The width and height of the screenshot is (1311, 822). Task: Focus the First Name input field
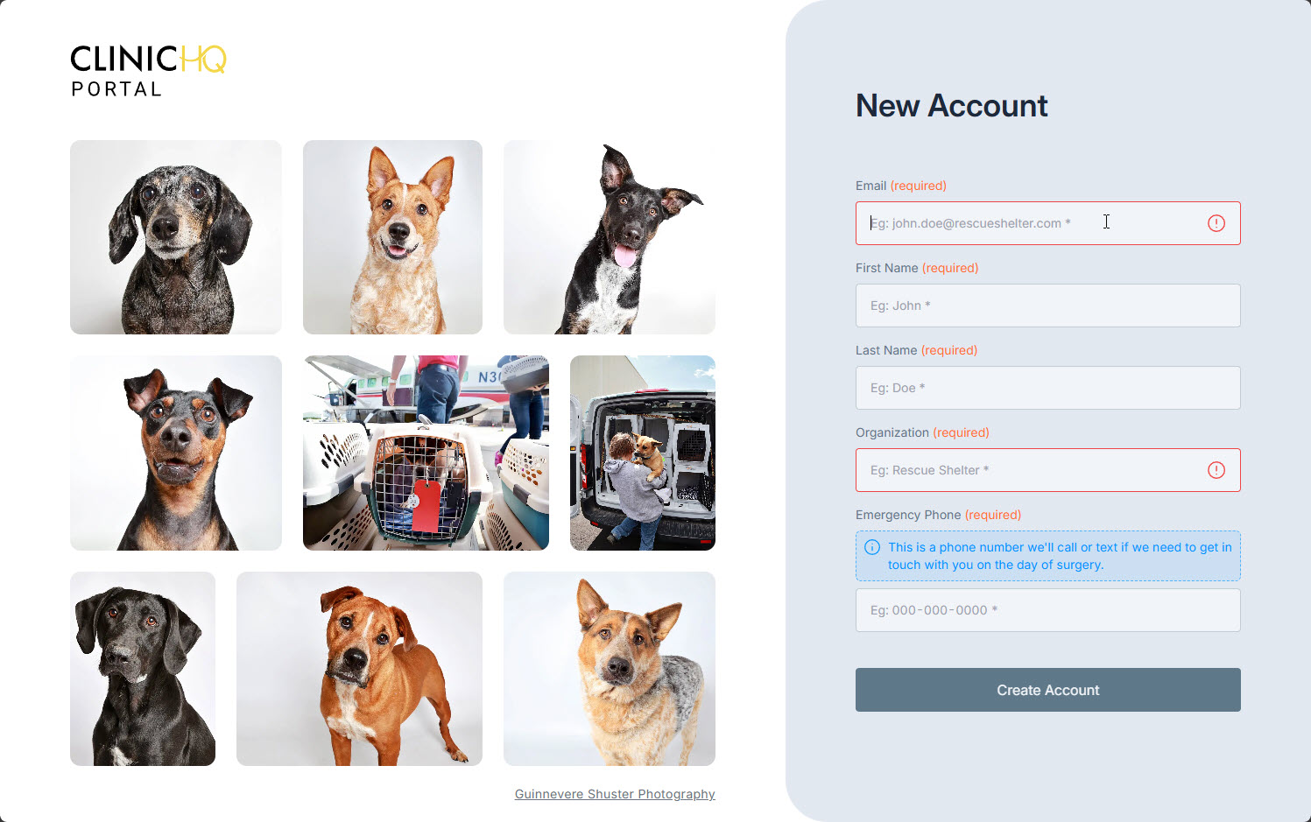click(1047, 306)
